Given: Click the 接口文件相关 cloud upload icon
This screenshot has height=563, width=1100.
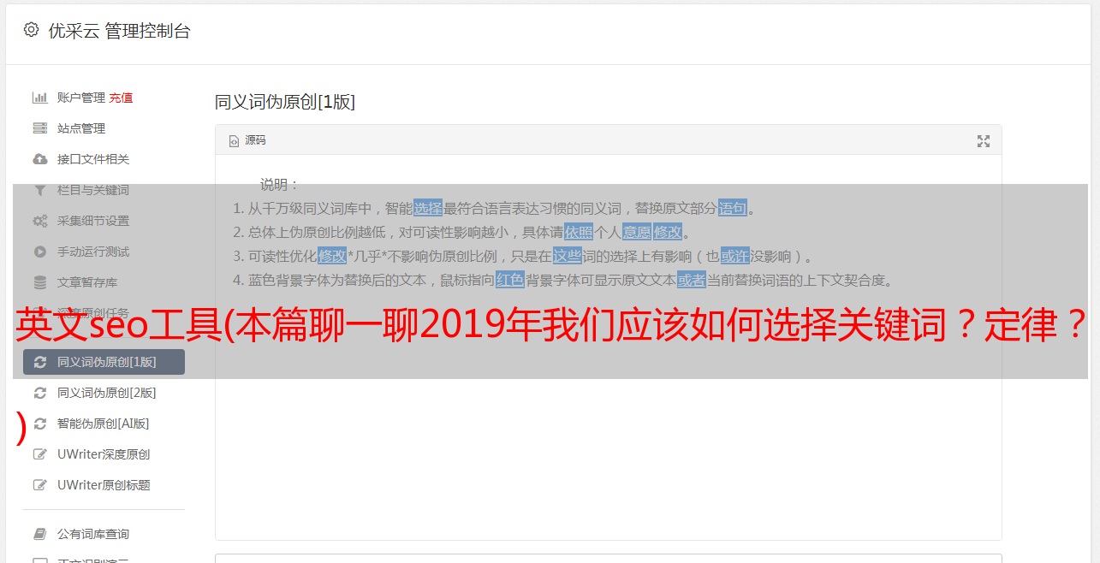Looking at the screenshot, I should 39,159.
